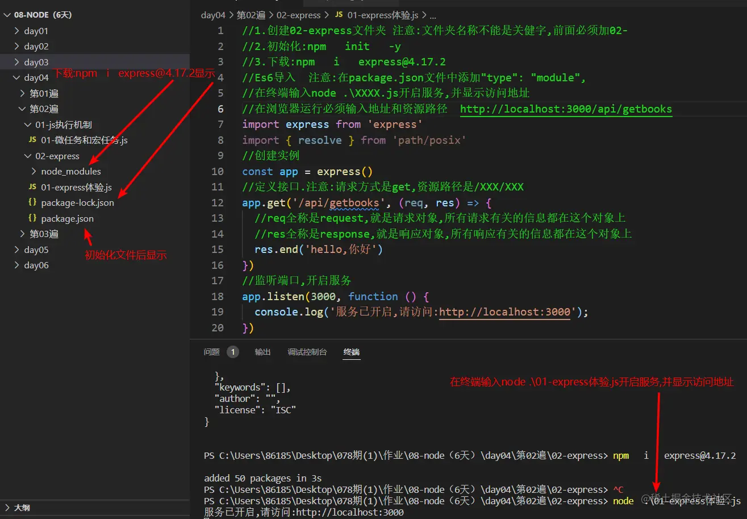Screen dimensions: 747x519
Task: Open the 01-微任务和宏任务.js file name
Action: 84,140
